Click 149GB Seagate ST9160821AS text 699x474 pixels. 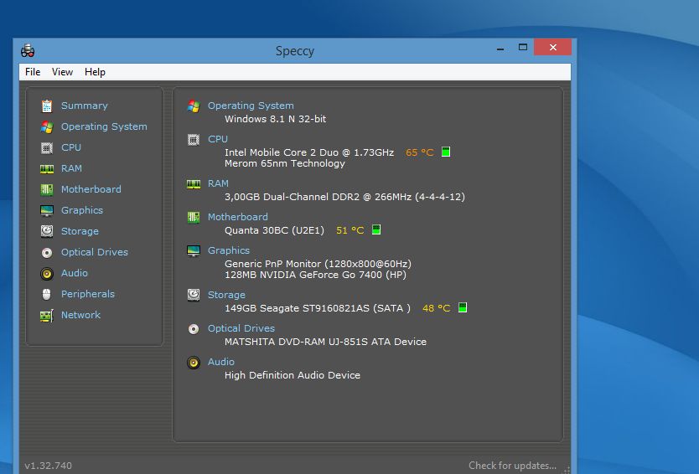(318, 308)
